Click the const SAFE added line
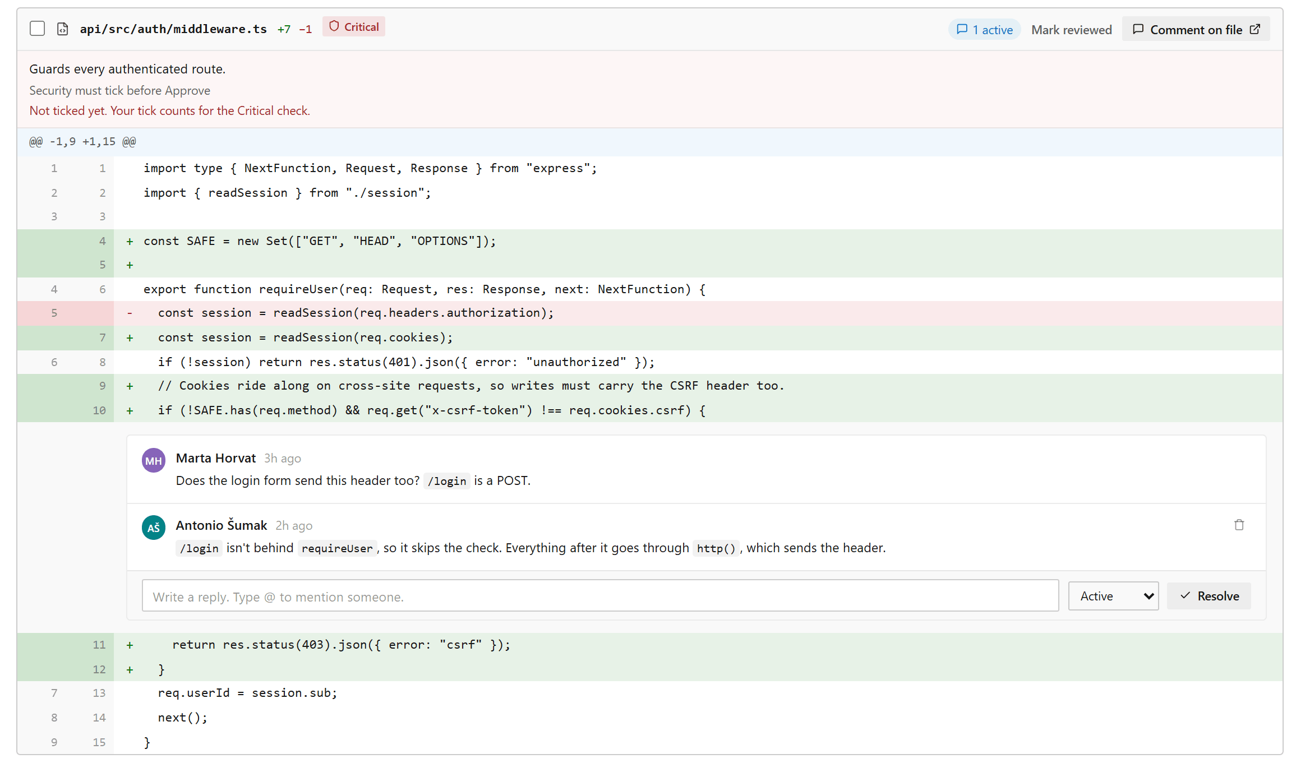The image size is (1296, 763). coord(650,242)
